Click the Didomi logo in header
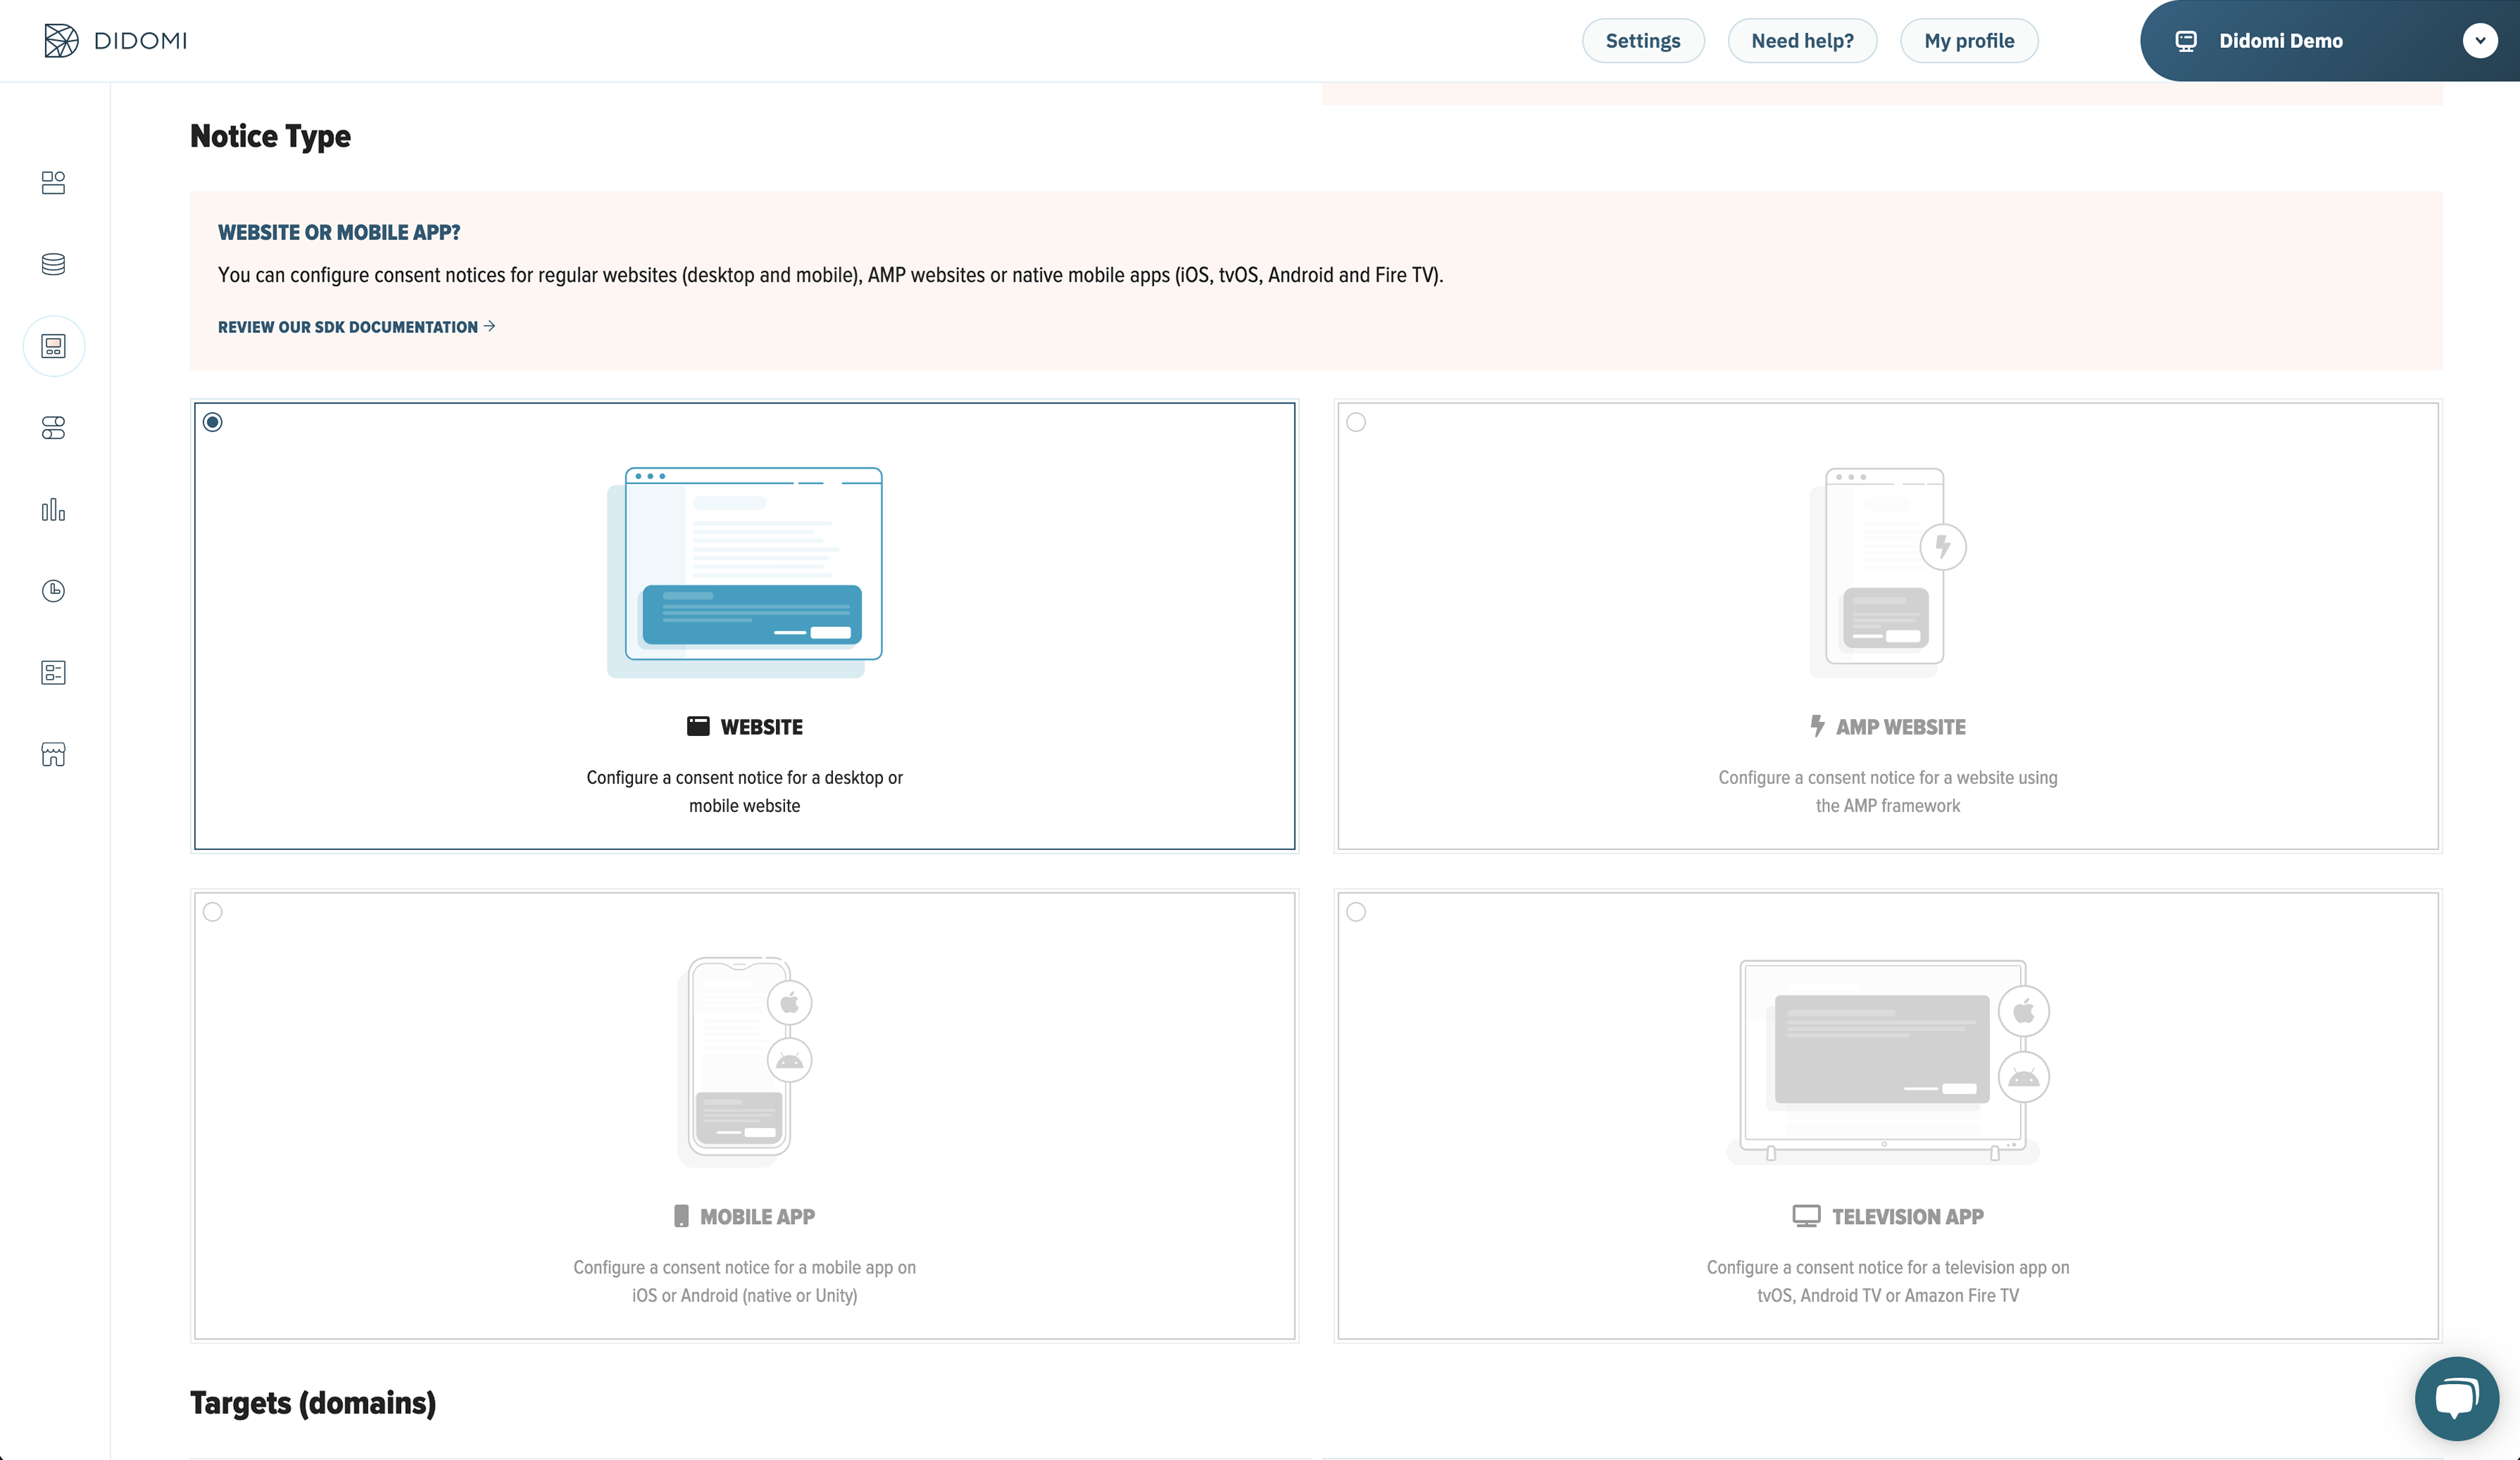 pos(116,40)
